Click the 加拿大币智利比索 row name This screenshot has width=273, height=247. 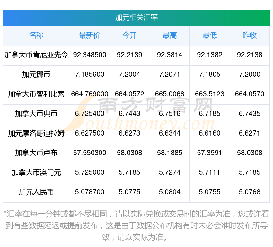click(36, 94)
